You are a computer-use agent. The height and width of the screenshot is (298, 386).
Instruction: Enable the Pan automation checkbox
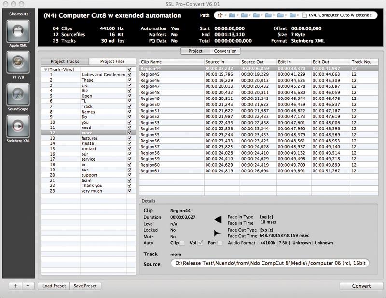[220, 243]
